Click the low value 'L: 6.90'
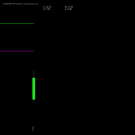This screenshot has width=135, height=135. (68, 9)
